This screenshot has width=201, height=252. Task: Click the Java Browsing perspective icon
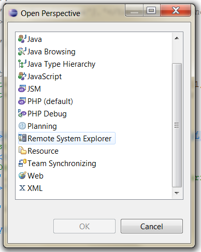click(x=22, y=51)
